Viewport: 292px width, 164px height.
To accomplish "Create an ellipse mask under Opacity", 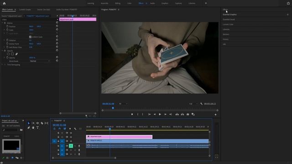I will click(x=8, y=54).
